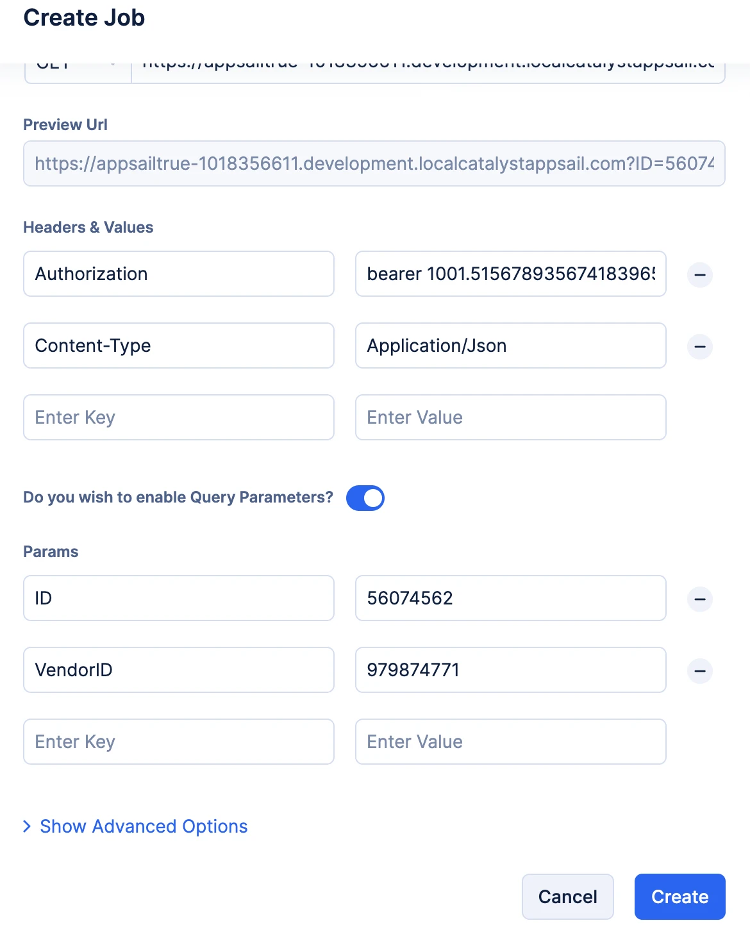Viewport: 750px width, 932px height.
Task: Click the Content-Type key field
Action: 178,345
